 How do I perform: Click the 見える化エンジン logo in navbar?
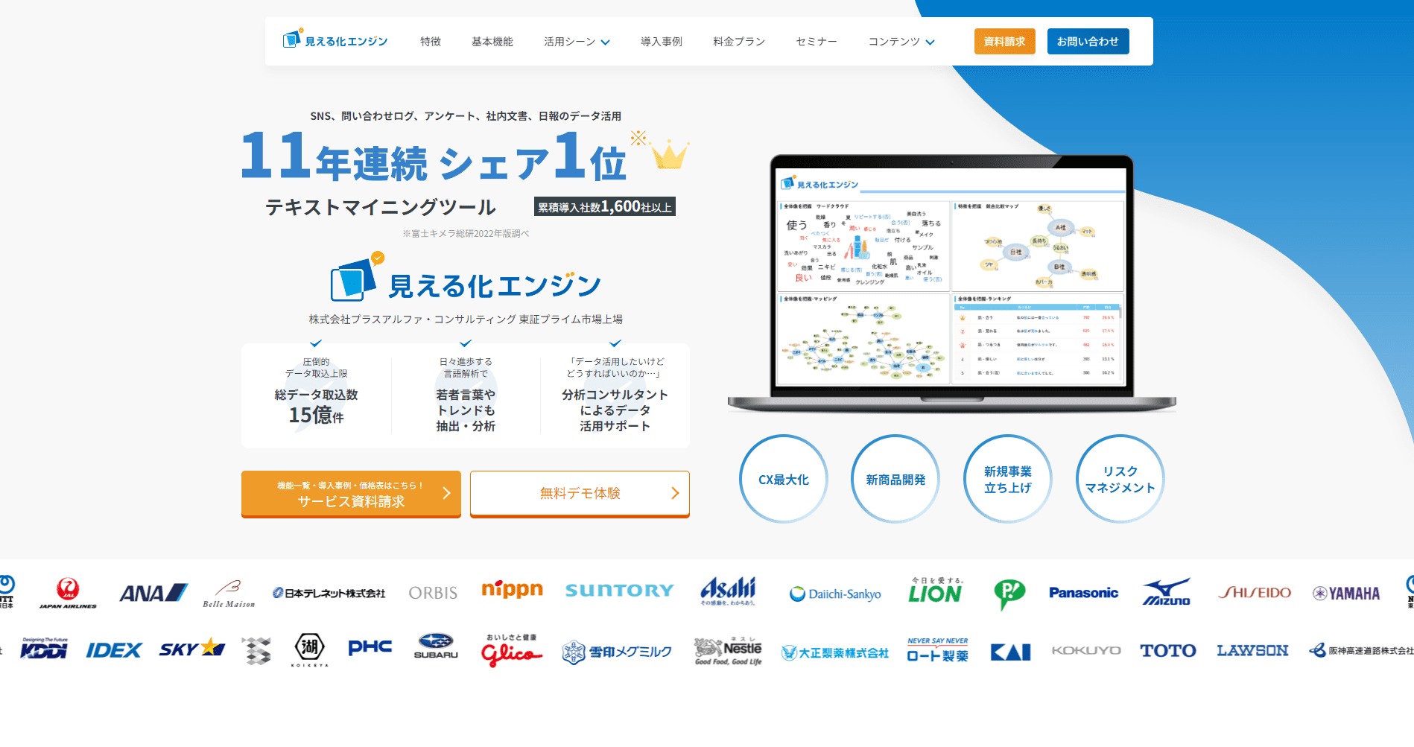335,39
